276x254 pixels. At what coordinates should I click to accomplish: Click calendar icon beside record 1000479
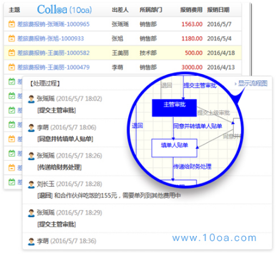tap(12, 67)
